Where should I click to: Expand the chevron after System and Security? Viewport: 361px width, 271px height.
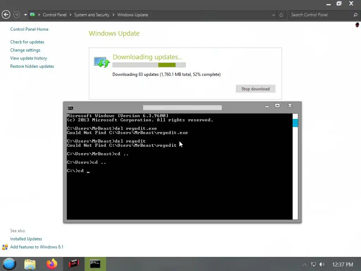(113, 15)
